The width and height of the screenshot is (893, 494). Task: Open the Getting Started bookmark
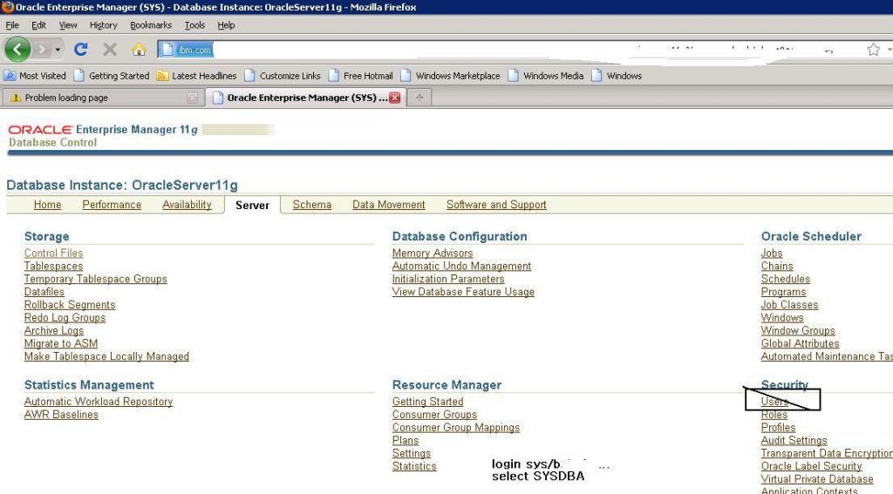[x=112, y=76]
